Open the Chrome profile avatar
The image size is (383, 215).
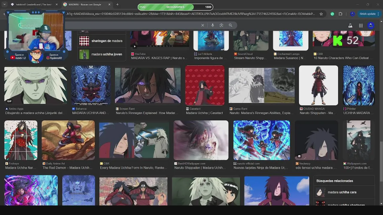352,14
